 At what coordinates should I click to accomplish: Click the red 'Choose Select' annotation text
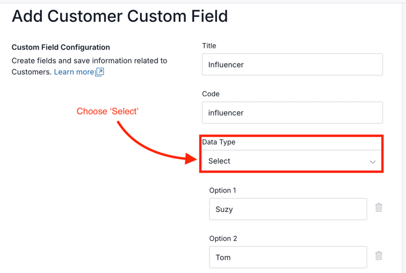(107, 111)
